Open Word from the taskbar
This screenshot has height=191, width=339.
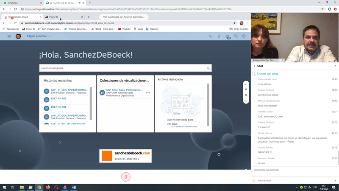coord(74,187)
